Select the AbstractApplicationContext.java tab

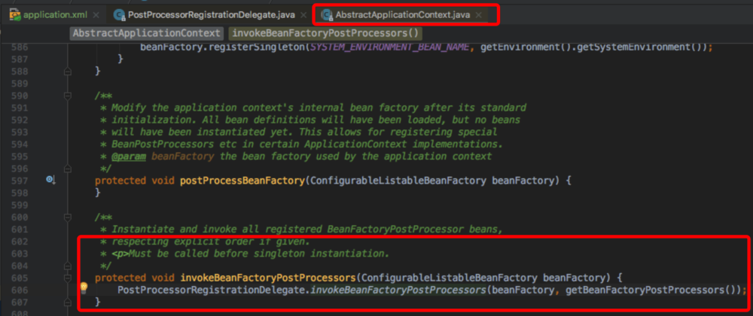402,15
